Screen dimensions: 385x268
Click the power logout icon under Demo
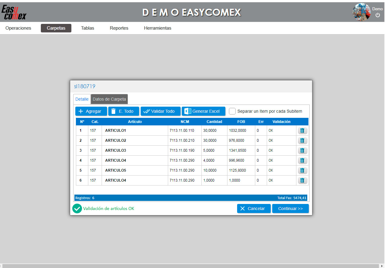point(378,15)
